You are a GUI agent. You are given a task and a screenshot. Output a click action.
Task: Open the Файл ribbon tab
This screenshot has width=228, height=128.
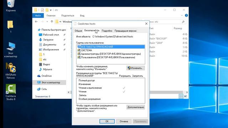click(38, 16)
